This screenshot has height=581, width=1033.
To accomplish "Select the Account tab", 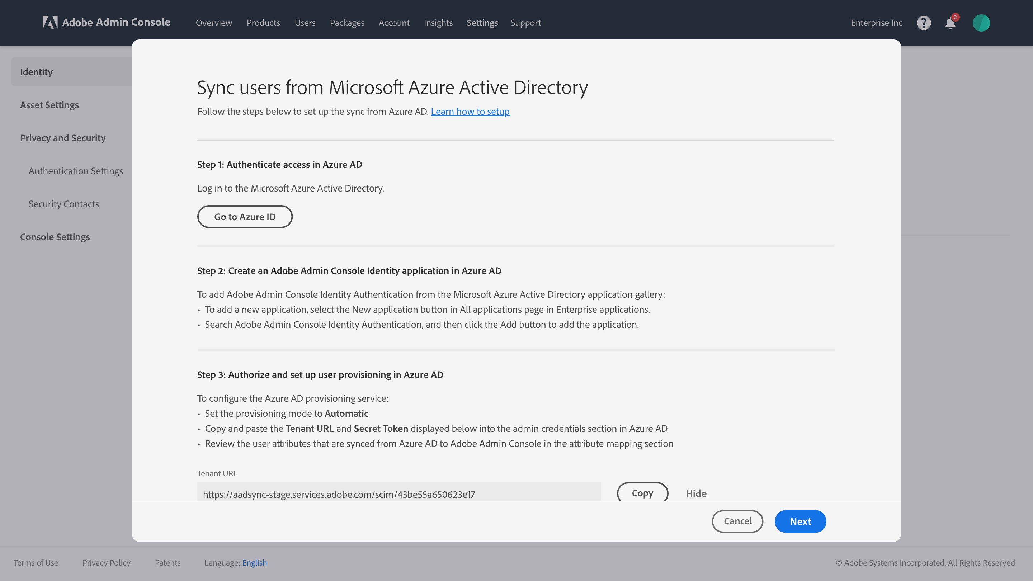I will coord(394,23).
